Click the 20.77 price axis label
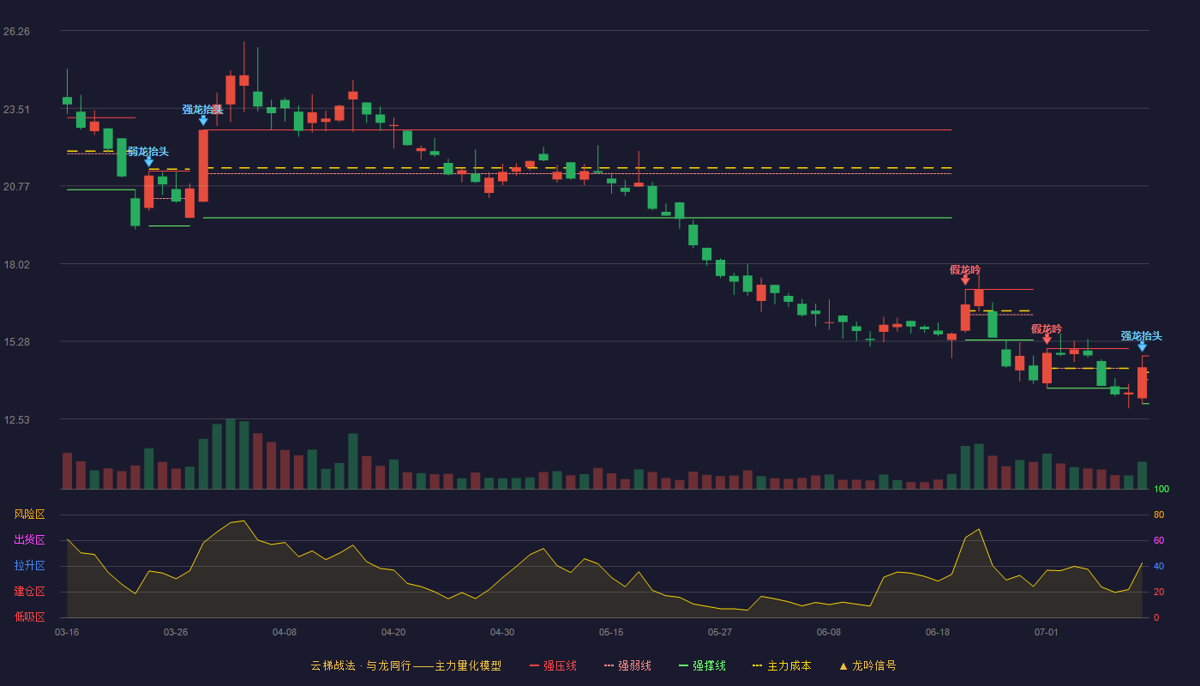1200x686 pixels. [x=16, y=187]
